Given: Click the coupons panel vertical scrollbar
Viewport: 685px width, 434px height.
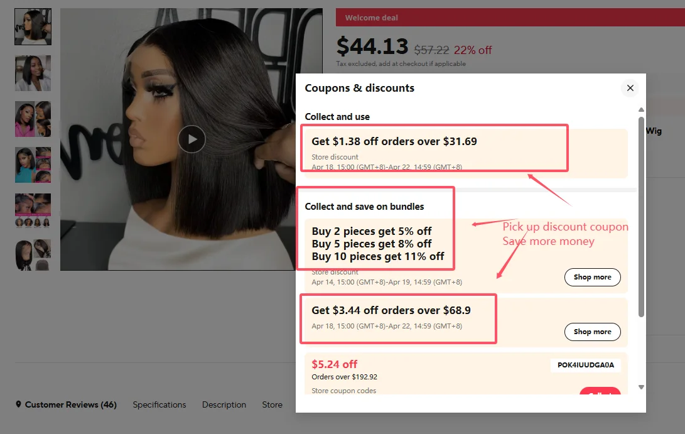Looking at the screenshot, I should click(641, 217).
